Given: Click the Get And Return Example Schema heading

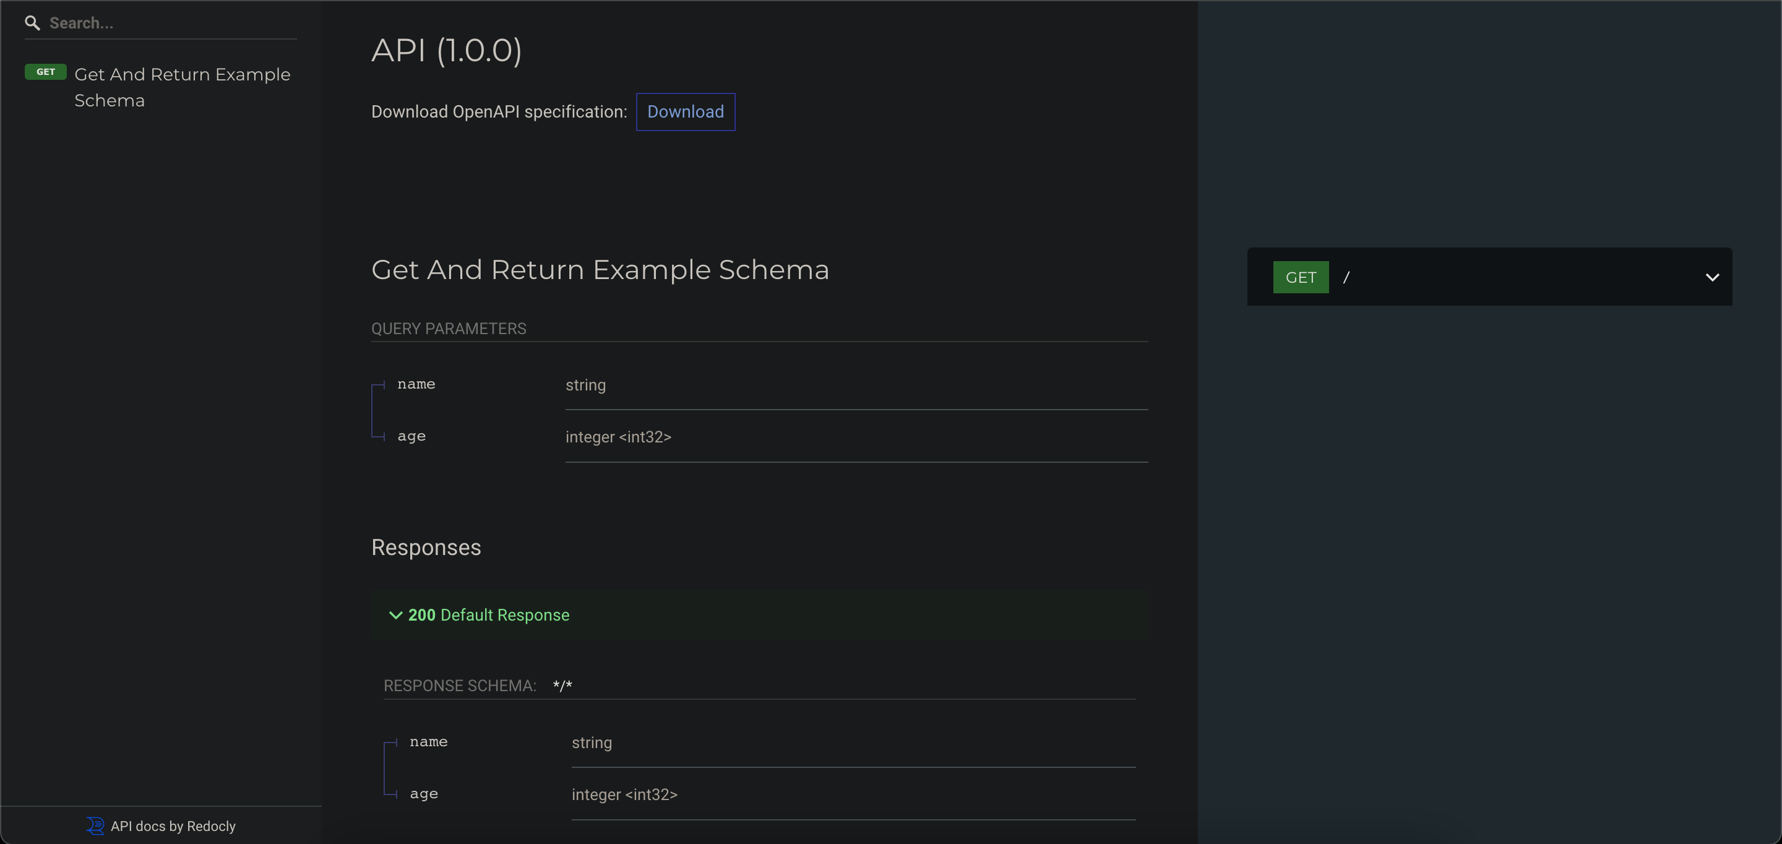Looking at the screenshot, I should click(600, 270).
